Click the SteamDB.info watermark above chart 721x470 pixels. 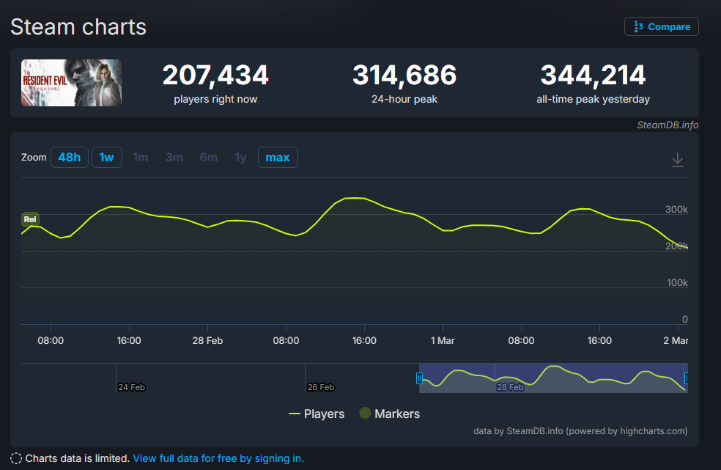coord(668,125)
